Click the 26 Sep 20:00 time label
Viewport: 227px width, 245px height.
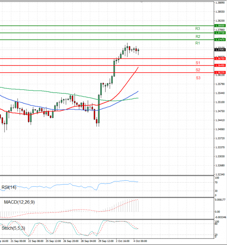pyautogui.click(x=71, y=241)
